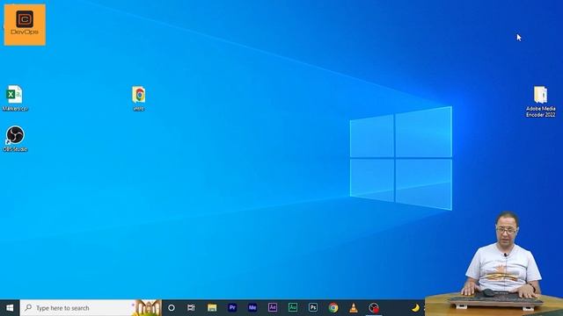
Task: Launch File Explorer from the taskbar
Action: [212, 308]
